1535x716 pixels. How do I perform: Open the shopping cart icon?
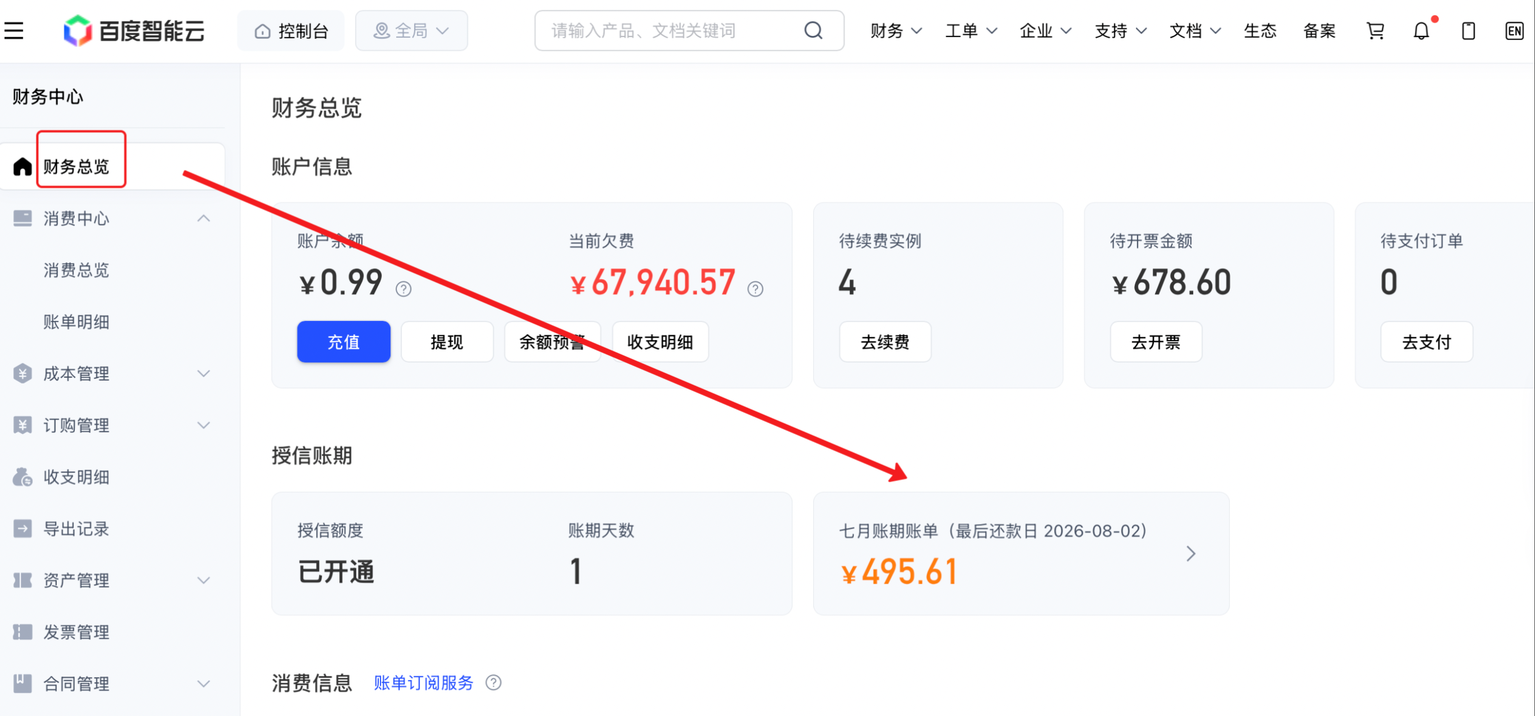click(x=1375, y=30)
